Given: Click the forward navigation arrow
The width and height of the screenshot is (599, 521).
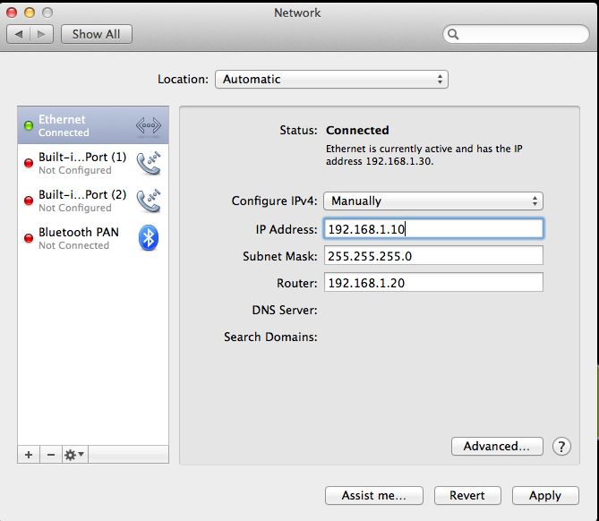Looking at the screenshot, I should pos(42,34).
